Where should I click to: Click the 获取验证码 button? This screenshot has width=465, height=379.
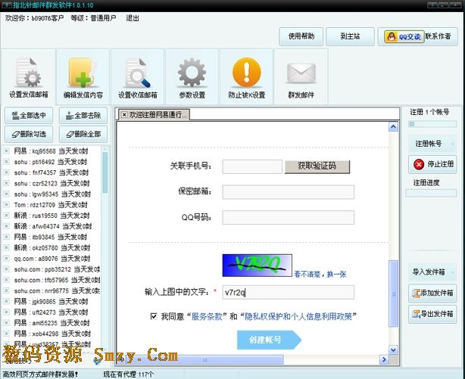[317, 166]
